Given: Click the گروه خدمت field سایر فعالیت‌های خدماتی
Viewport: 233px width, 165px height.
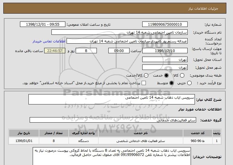Looking at the screenshot, I should [x=113, y=120].
